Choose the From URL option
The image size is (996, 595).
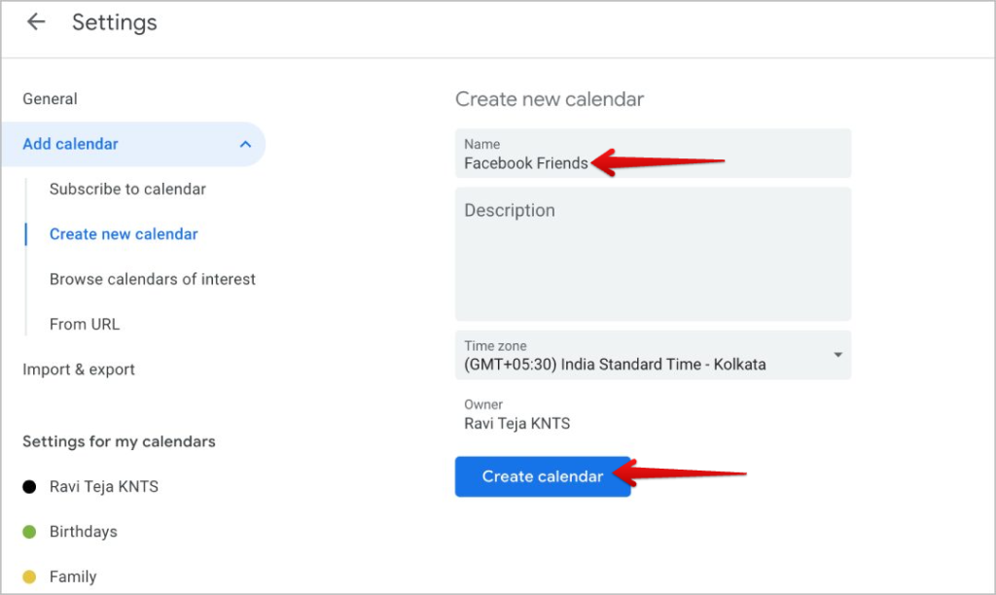[85, 325]
